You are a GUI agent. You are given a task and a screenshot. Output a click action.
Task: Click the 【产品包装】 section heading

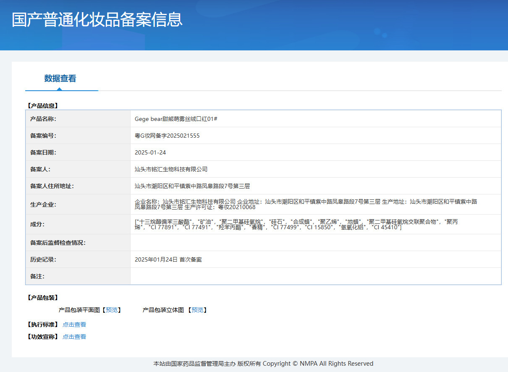pos(42,298)
